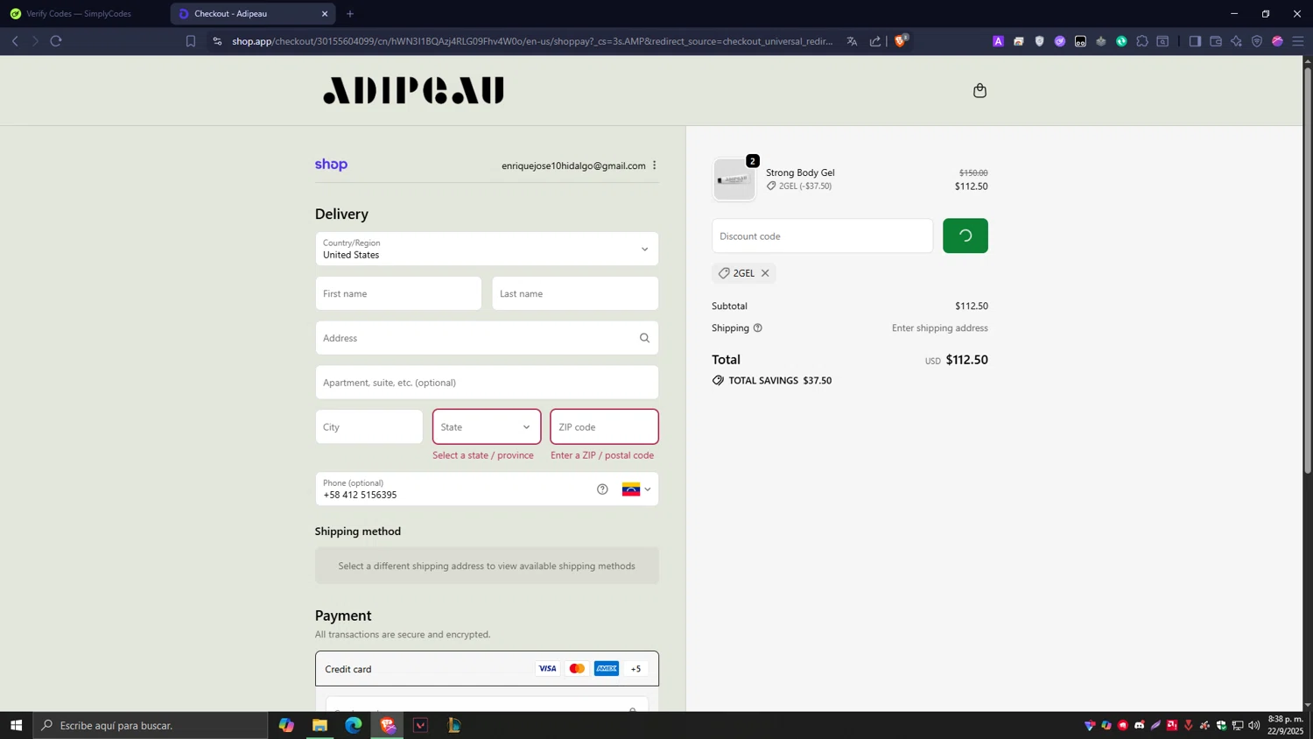This screenshot has height=739, width=1313.
Task: Go back to the previous page
Action: coord(15,41)
